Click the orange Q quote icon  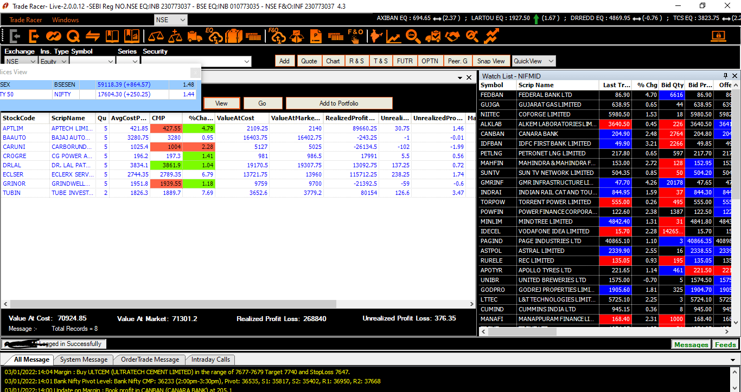(73, 36)
